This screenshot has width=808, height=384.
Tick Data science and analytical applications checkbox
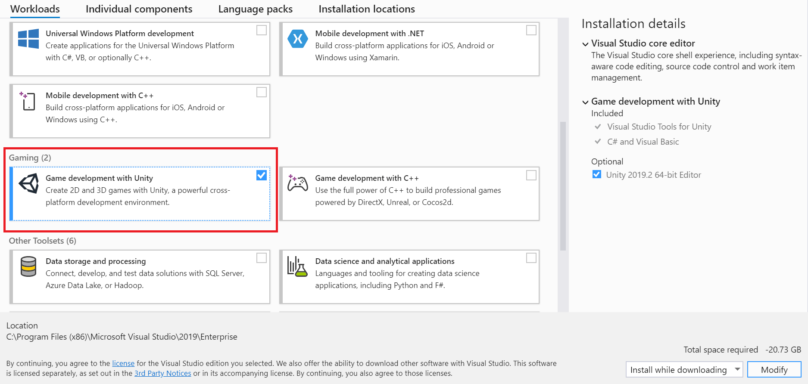(531, 258)
